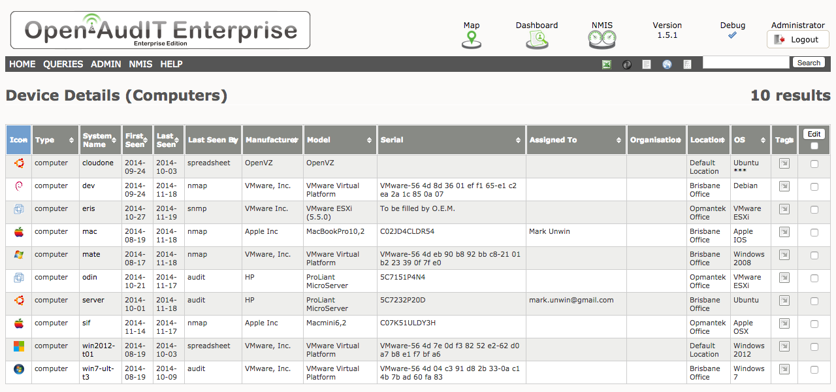Viewport: 836px width, 392px height.
Task: Select the eris row checkbox
Action: coord(814,210)
